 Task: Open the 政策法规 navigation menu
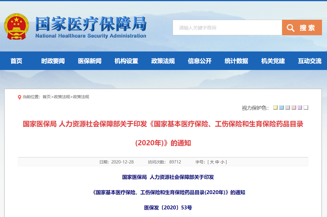[163, 61]
